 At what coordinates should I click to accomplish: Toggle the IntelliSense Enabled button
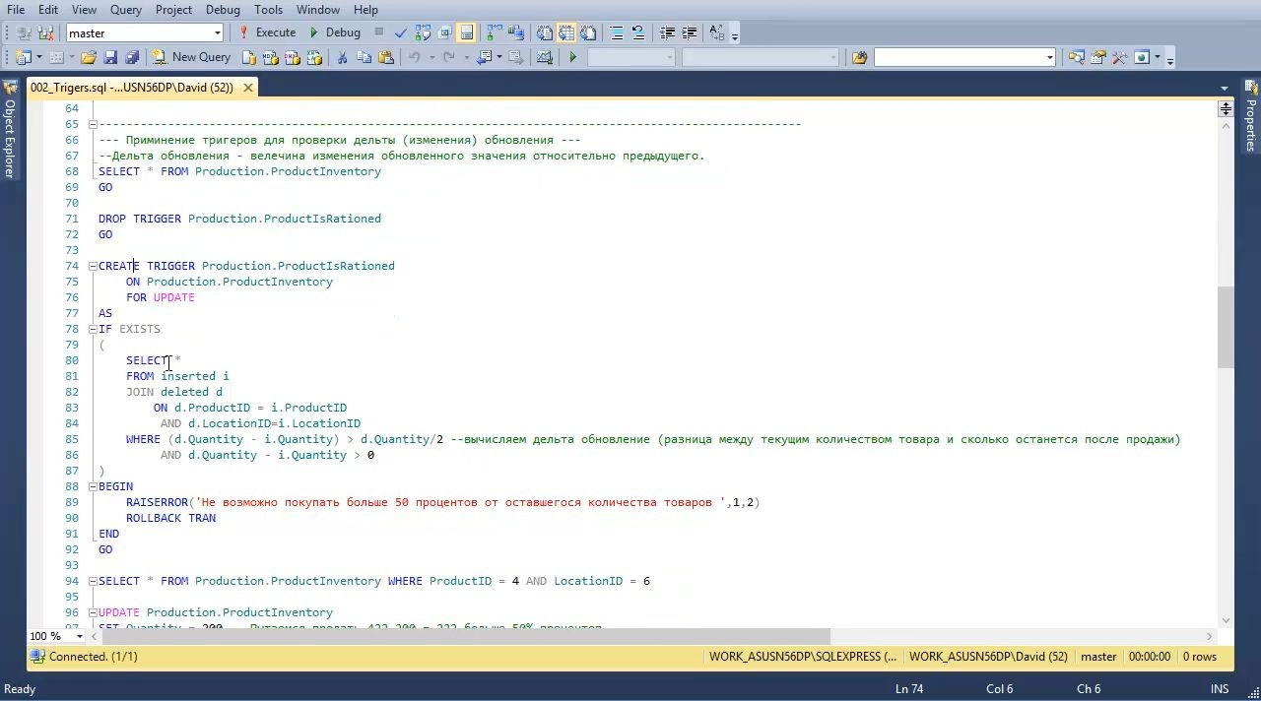[x=466, y=33]
